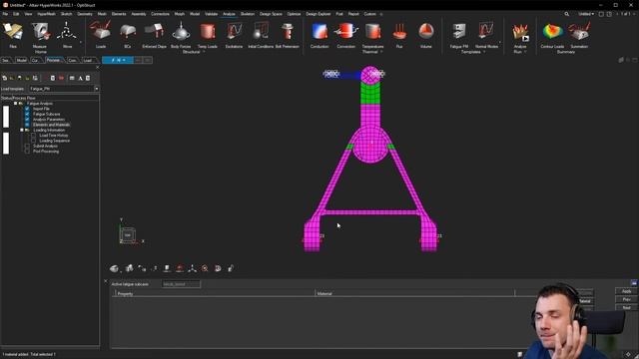The height and width of the screenshot is (359, 639).
Task: Toggle the Elements and Materials checkbox
Action: click(27, 125)
